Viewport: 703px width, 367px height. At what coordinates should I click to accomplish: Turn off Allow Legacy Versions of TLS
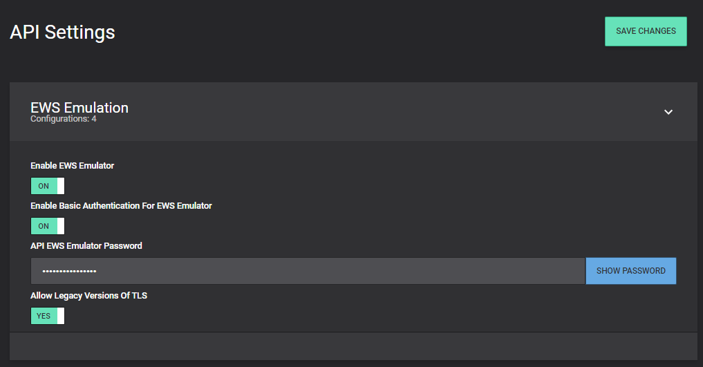click(47, 316)
